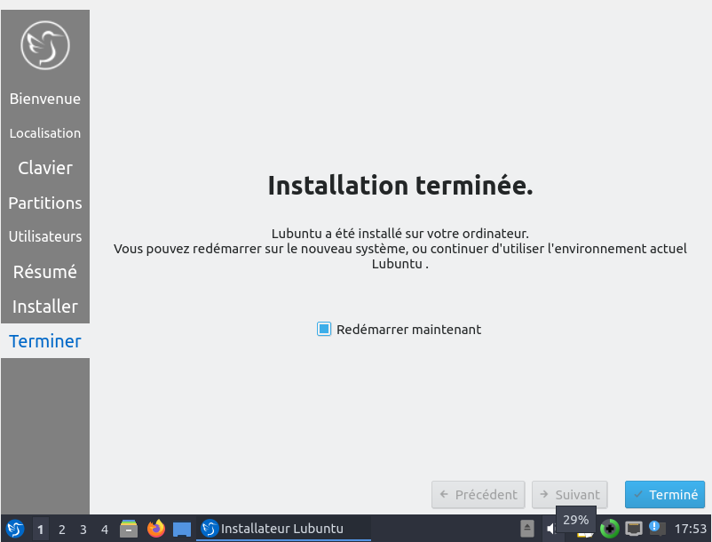Open the network connection tray icon
Image resolution: width=712 pixels, height=542 pixels.
pos(634,529)
